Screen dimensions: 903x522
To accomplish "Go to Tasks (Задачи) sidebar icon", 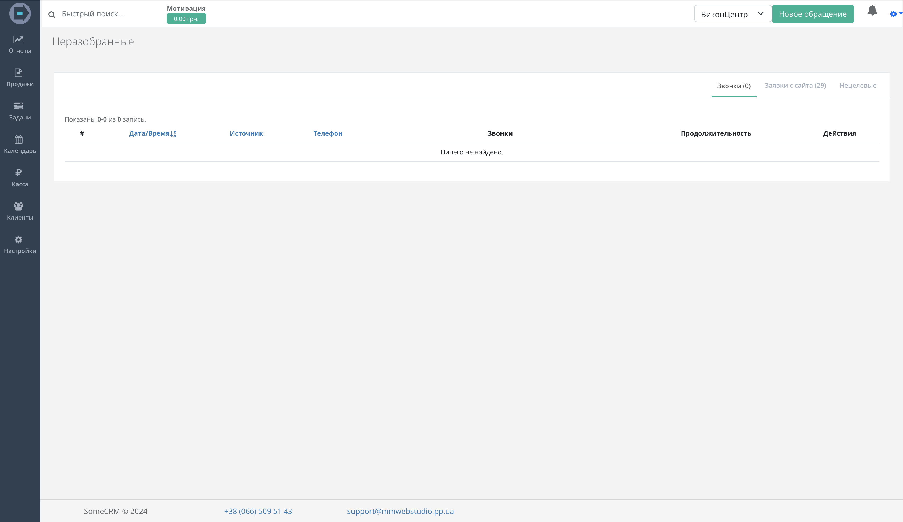I will tap(19, 106).
